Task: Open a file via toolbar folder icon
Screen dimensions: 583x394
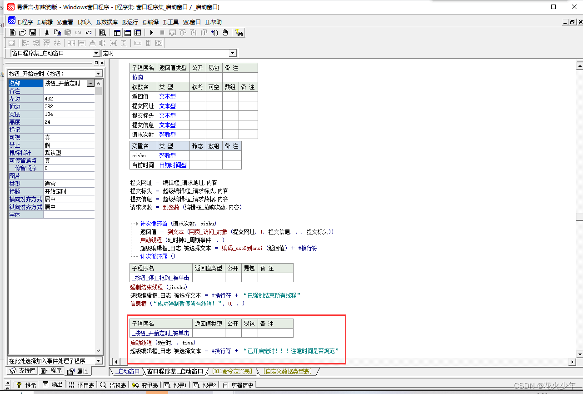Action: tap(22, 32)
